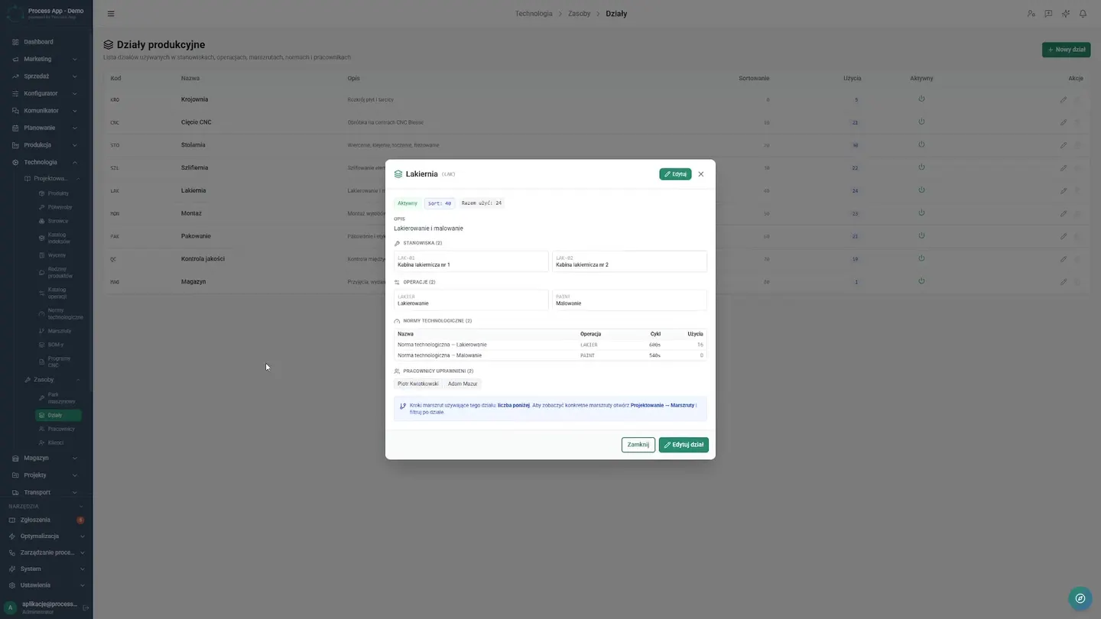This screenshot has height=619, width=1101.
Task: Click the pencil edit icon for Lakiernia row
Action: (x=1064, y=190)
